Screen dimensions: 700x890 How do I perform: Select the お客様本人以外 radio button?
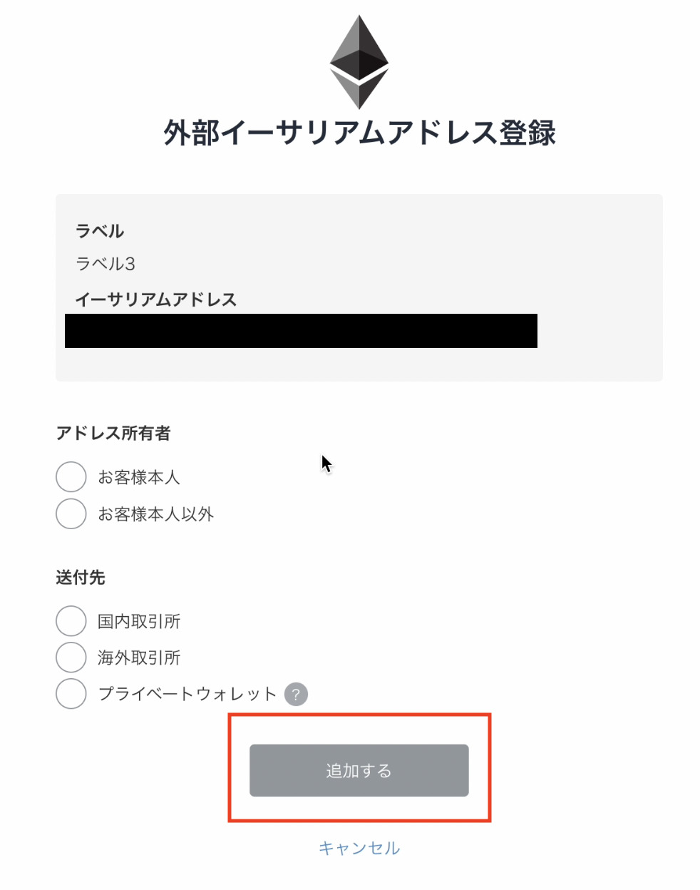pyautogui.click(x=71, y=513)
